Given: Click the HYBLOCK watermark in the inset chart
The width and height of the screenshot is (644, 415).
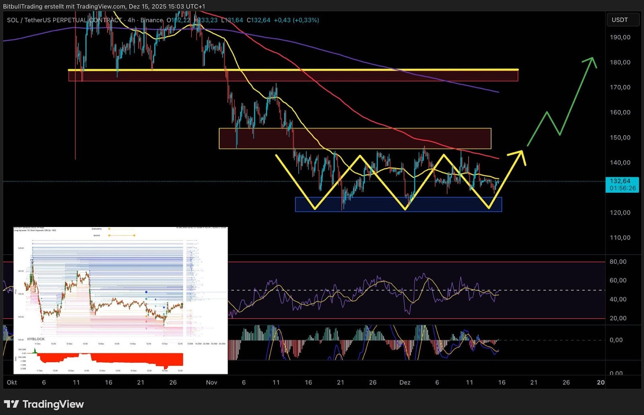Looking at the screenshot, I should (36, 339).
